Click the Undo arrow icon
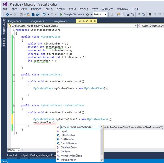Image resolution: width=164 pixels, height=163 pixels. tap(44, 14)
